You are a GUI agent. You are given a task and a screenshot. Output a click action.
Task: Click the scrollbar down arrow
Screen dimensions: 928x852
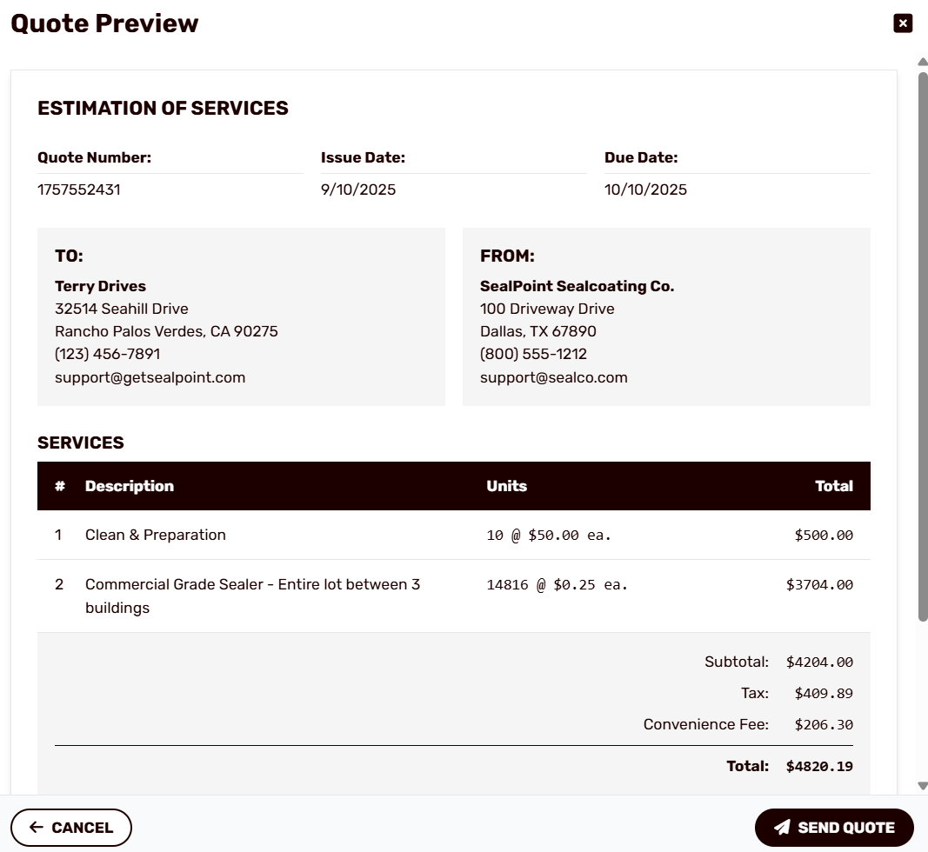[923, 786]
